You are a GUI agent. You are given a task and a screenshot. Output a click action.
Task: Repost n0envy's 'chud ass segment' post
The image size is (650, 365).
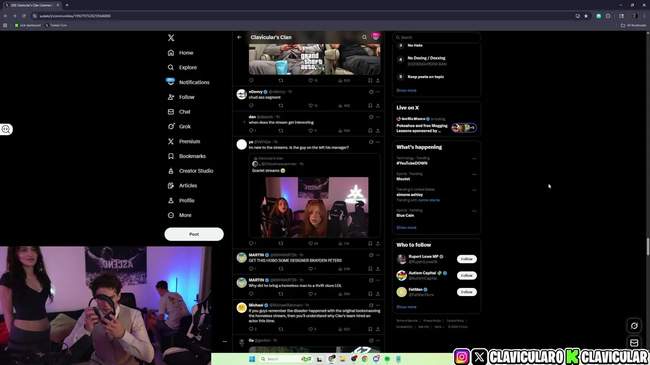(x=281, y=105)
